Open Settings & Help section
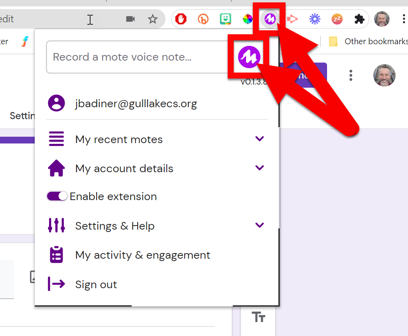The image size is (408, 336). tap(157, 226)
